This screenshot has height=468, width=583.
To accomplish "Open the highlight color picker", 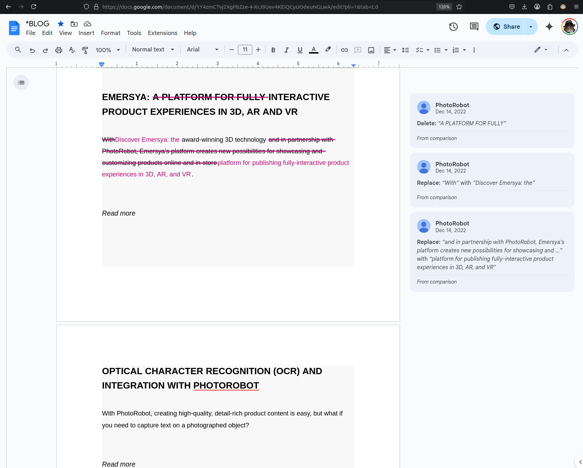I will (328, 50).
